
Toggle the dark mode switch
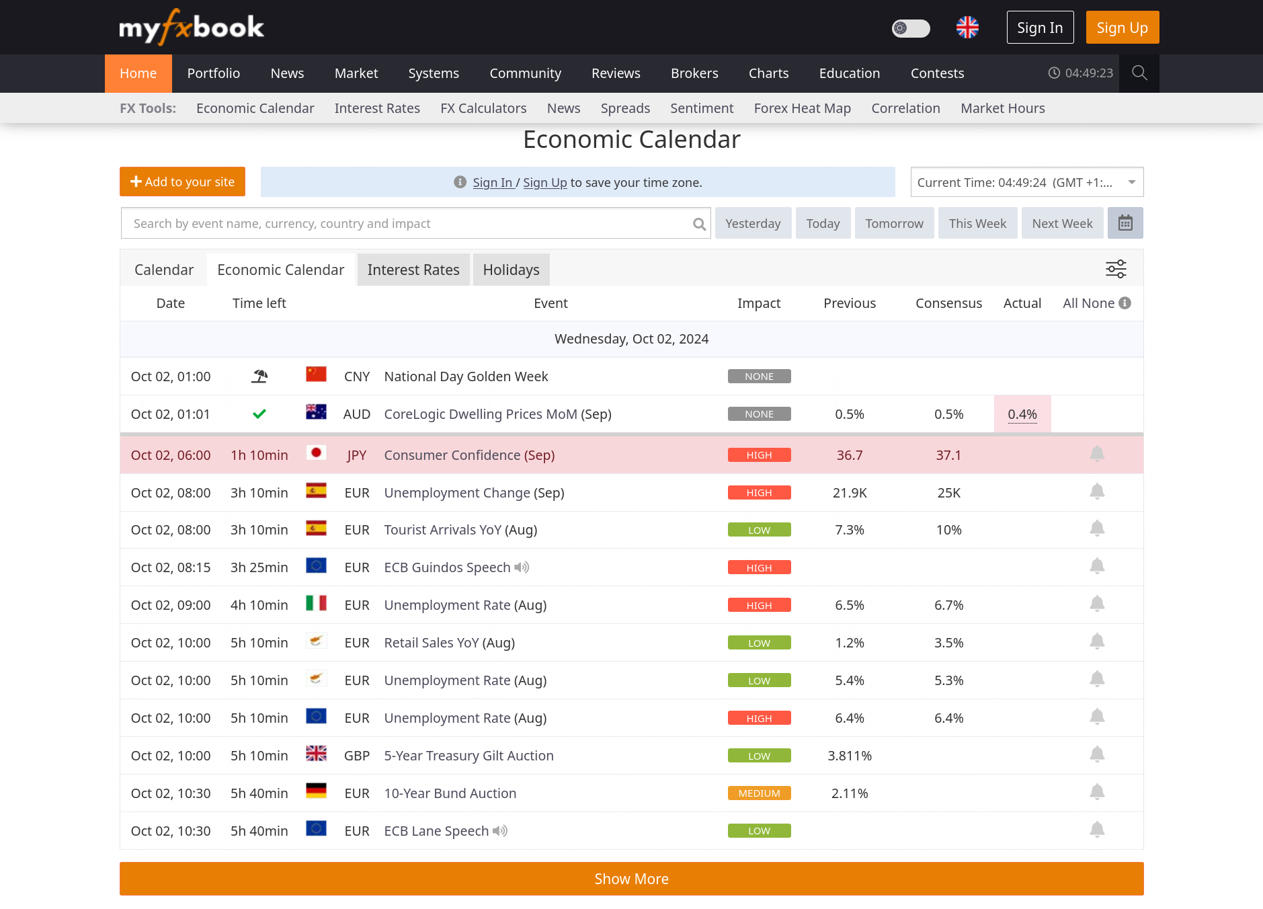click(910, 28)
